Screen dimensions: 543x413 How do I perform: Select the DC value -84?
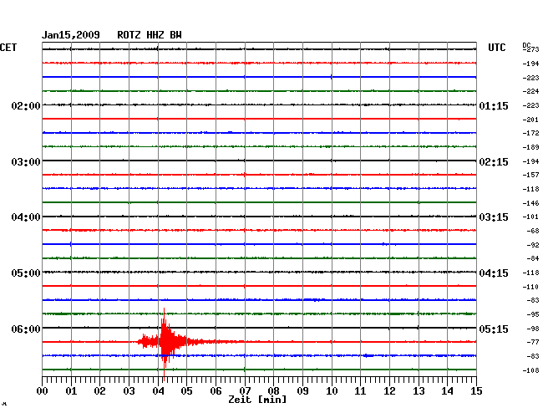533,258
